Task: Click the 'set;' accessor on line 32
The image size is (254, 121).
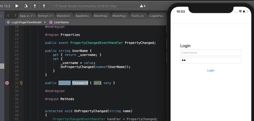Action: click(107, 83)
